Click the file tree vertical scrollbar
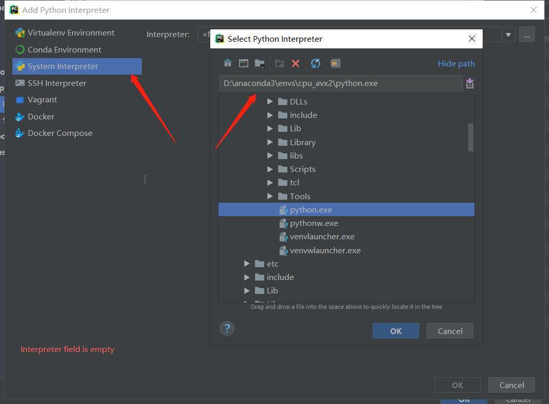 coord(471,137)
